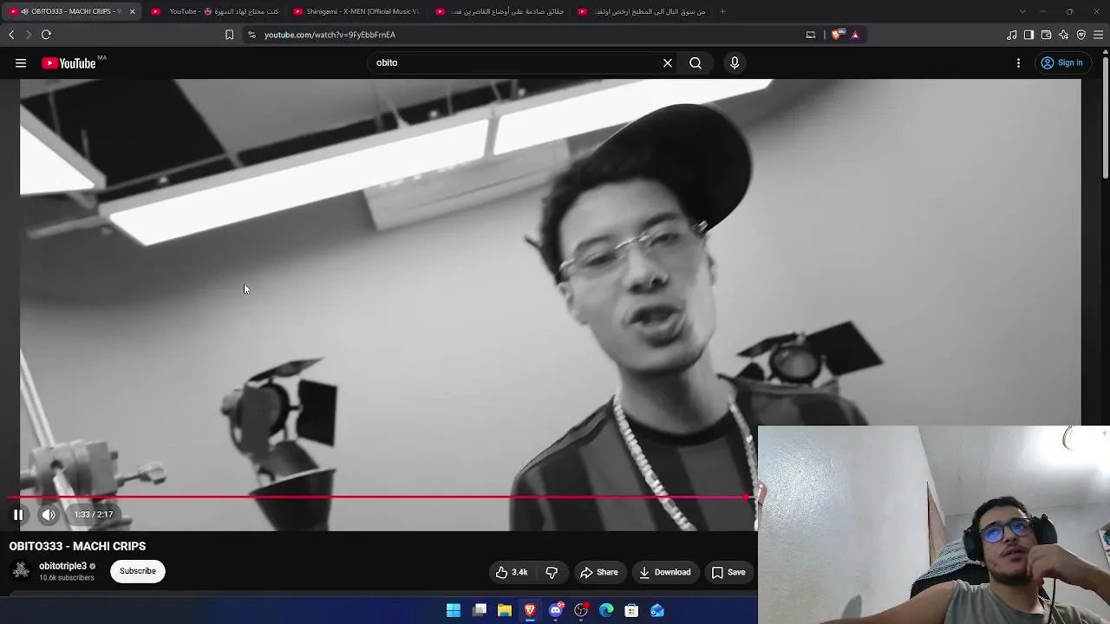Switch to the "OBITO333 - MACHI CRIPS" tab
The width and height of the screenshot is (1110, 624).
pyautogui.click(x=73, y=11)
